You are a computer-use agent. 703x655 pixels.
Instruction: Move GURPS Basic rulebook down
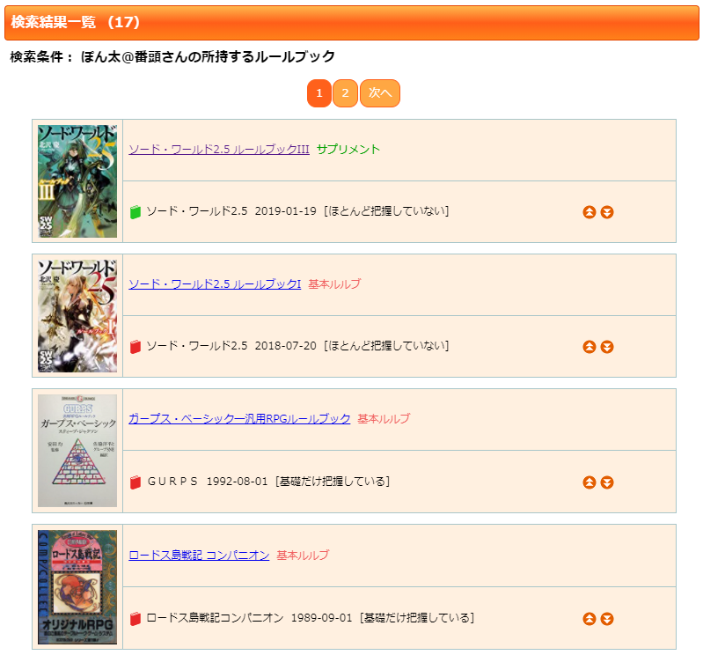coord(607,482)
